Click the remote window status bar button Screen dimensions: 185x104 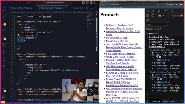click(x=3, y=102)
